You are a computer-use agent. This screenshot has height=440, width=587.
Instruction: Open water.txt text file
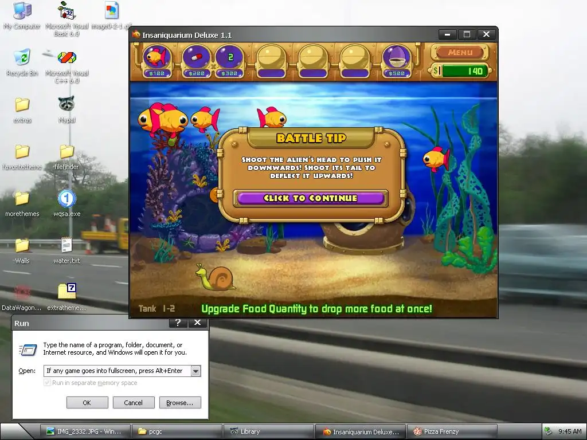click(66, 251)
